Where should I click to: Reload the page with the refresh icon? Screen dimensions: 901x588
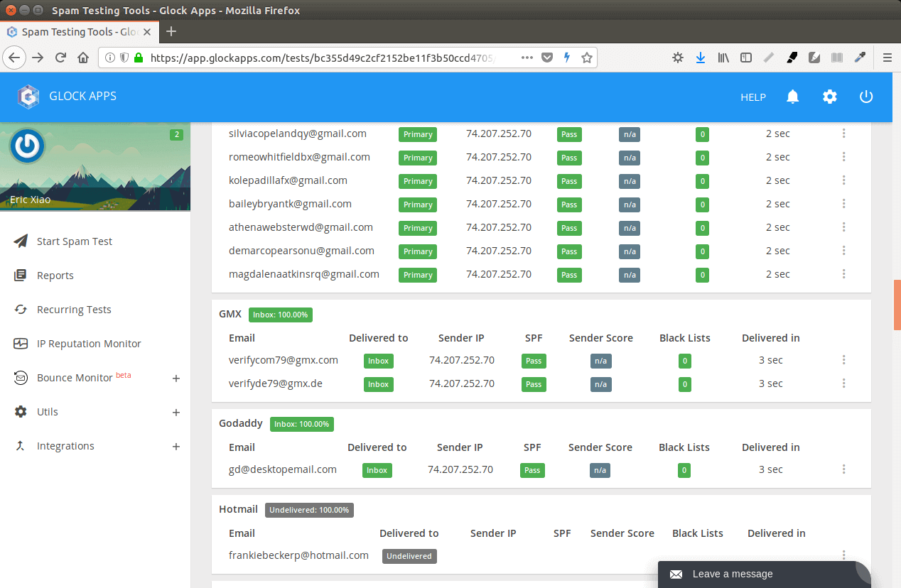60,58
